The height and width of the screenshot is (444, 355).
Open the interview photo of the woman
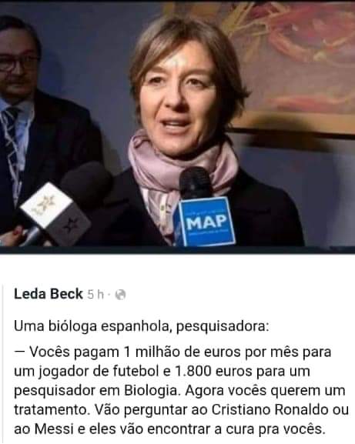coord(177,126)
